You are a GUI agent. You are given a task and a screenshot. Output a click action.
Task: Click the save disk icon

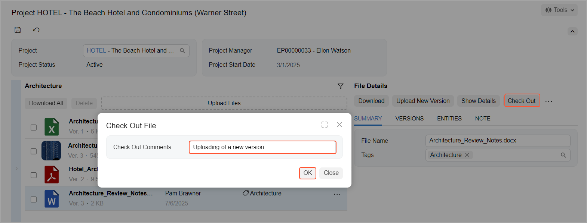[18, 30]
